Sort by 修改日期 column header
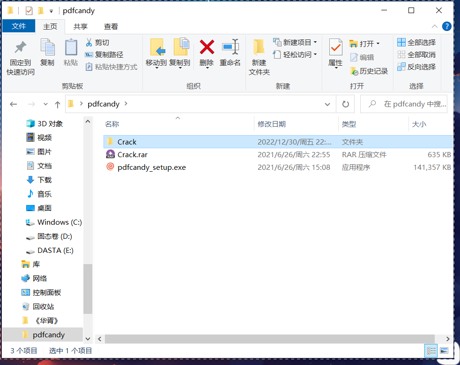The height and width of the screenshot is (365, 460). [x=296, y=124]
